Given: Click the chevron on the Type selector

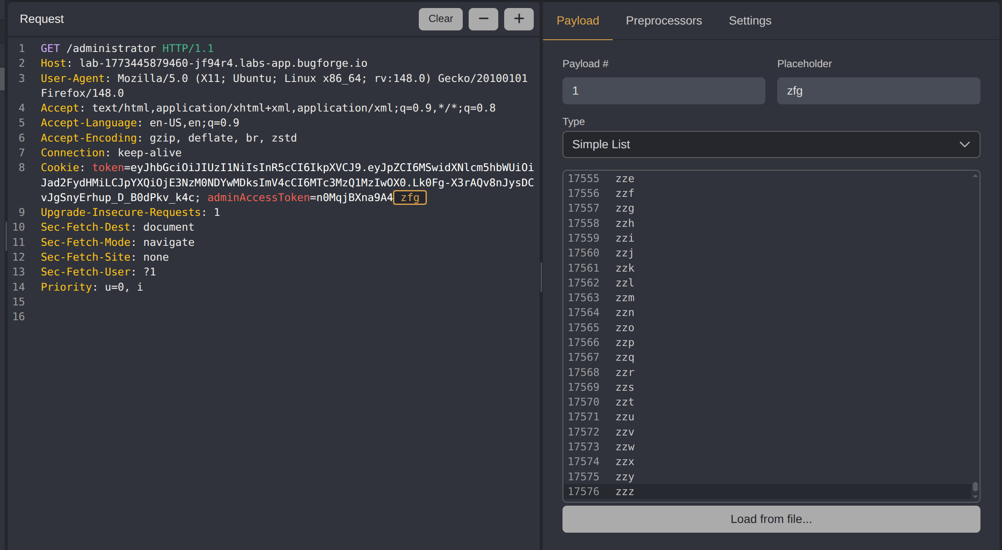Looking at the screenshot, I should [x=965, y=144].
